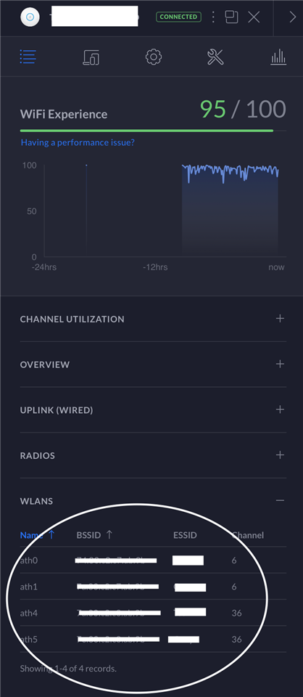
Task: Collapse the side panel with right chevron
Action: point(292,17)
